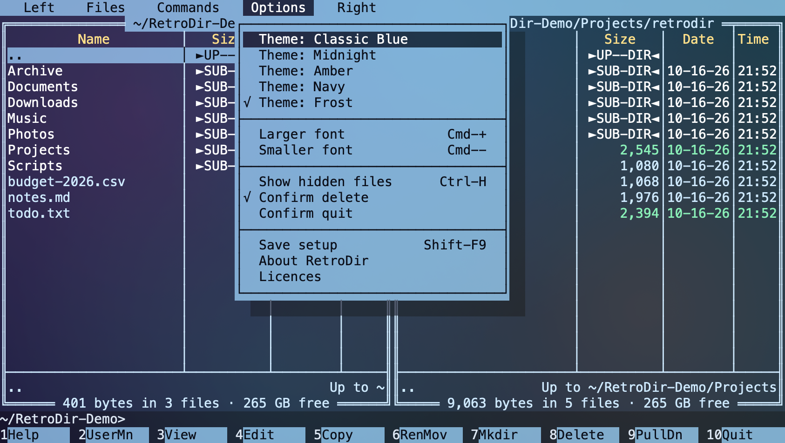Click F7 Mkdir key
This screenshot has height=443, width=785.
pos(506,435)
